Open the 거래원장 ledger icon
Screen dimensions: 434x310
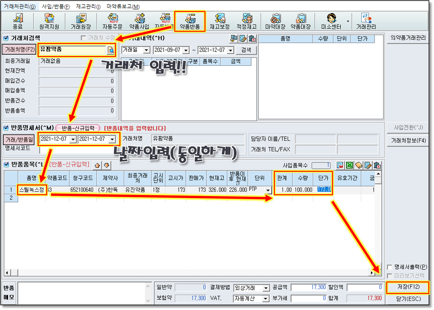(x=81, y=21)
